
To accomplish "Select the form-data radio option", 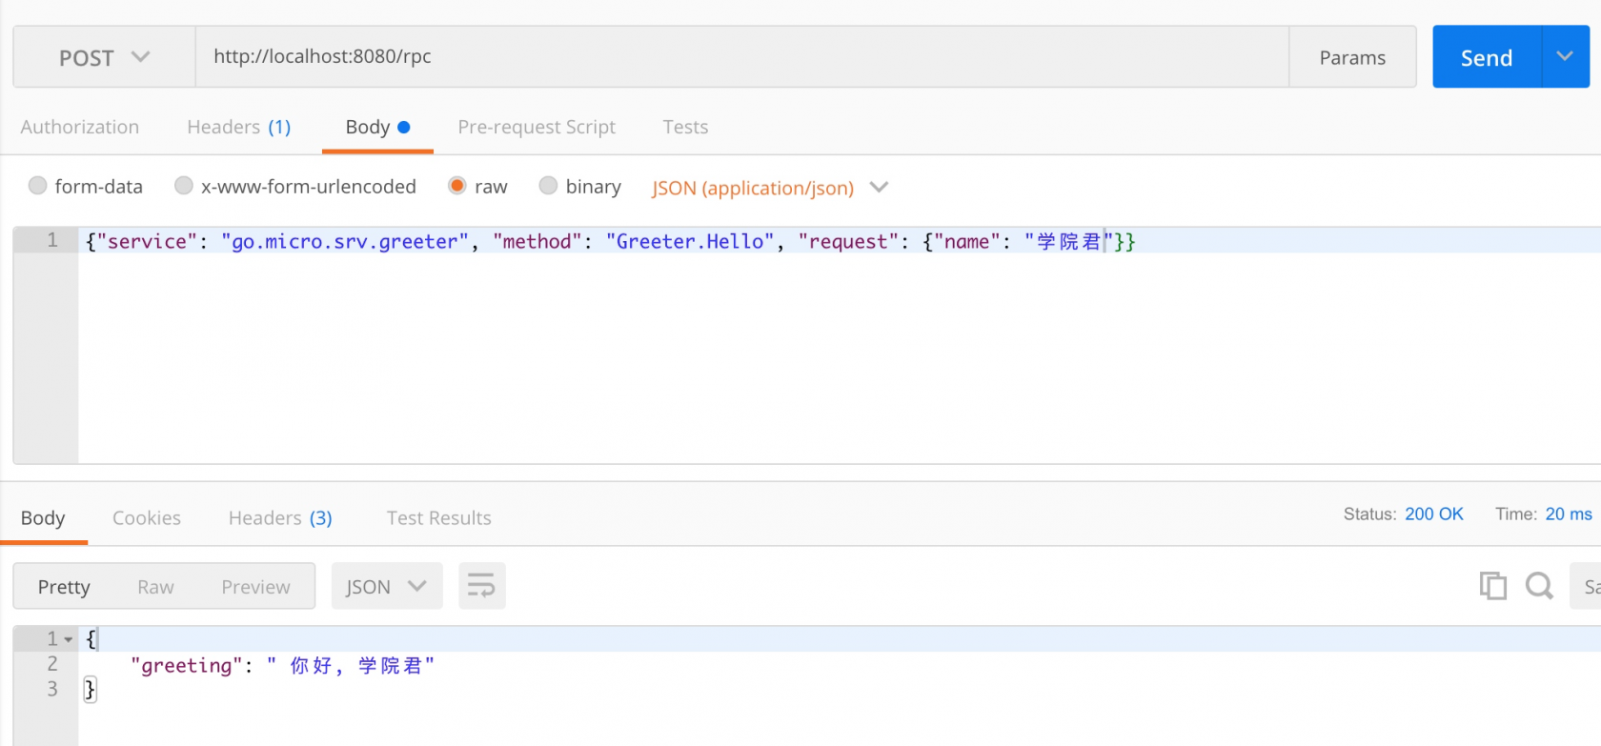I will point(38,186).
